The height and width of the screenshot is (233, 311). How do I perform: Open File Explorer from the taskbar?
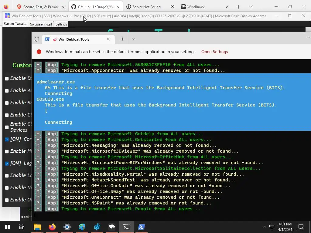[x=37, y=227]
